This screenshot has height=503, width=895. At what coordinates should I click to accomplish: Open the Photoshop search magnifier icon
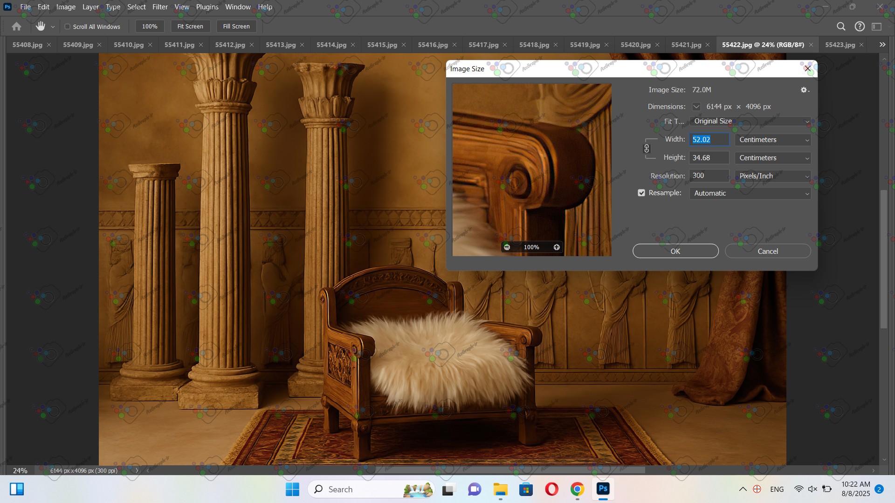pos(841,27)
